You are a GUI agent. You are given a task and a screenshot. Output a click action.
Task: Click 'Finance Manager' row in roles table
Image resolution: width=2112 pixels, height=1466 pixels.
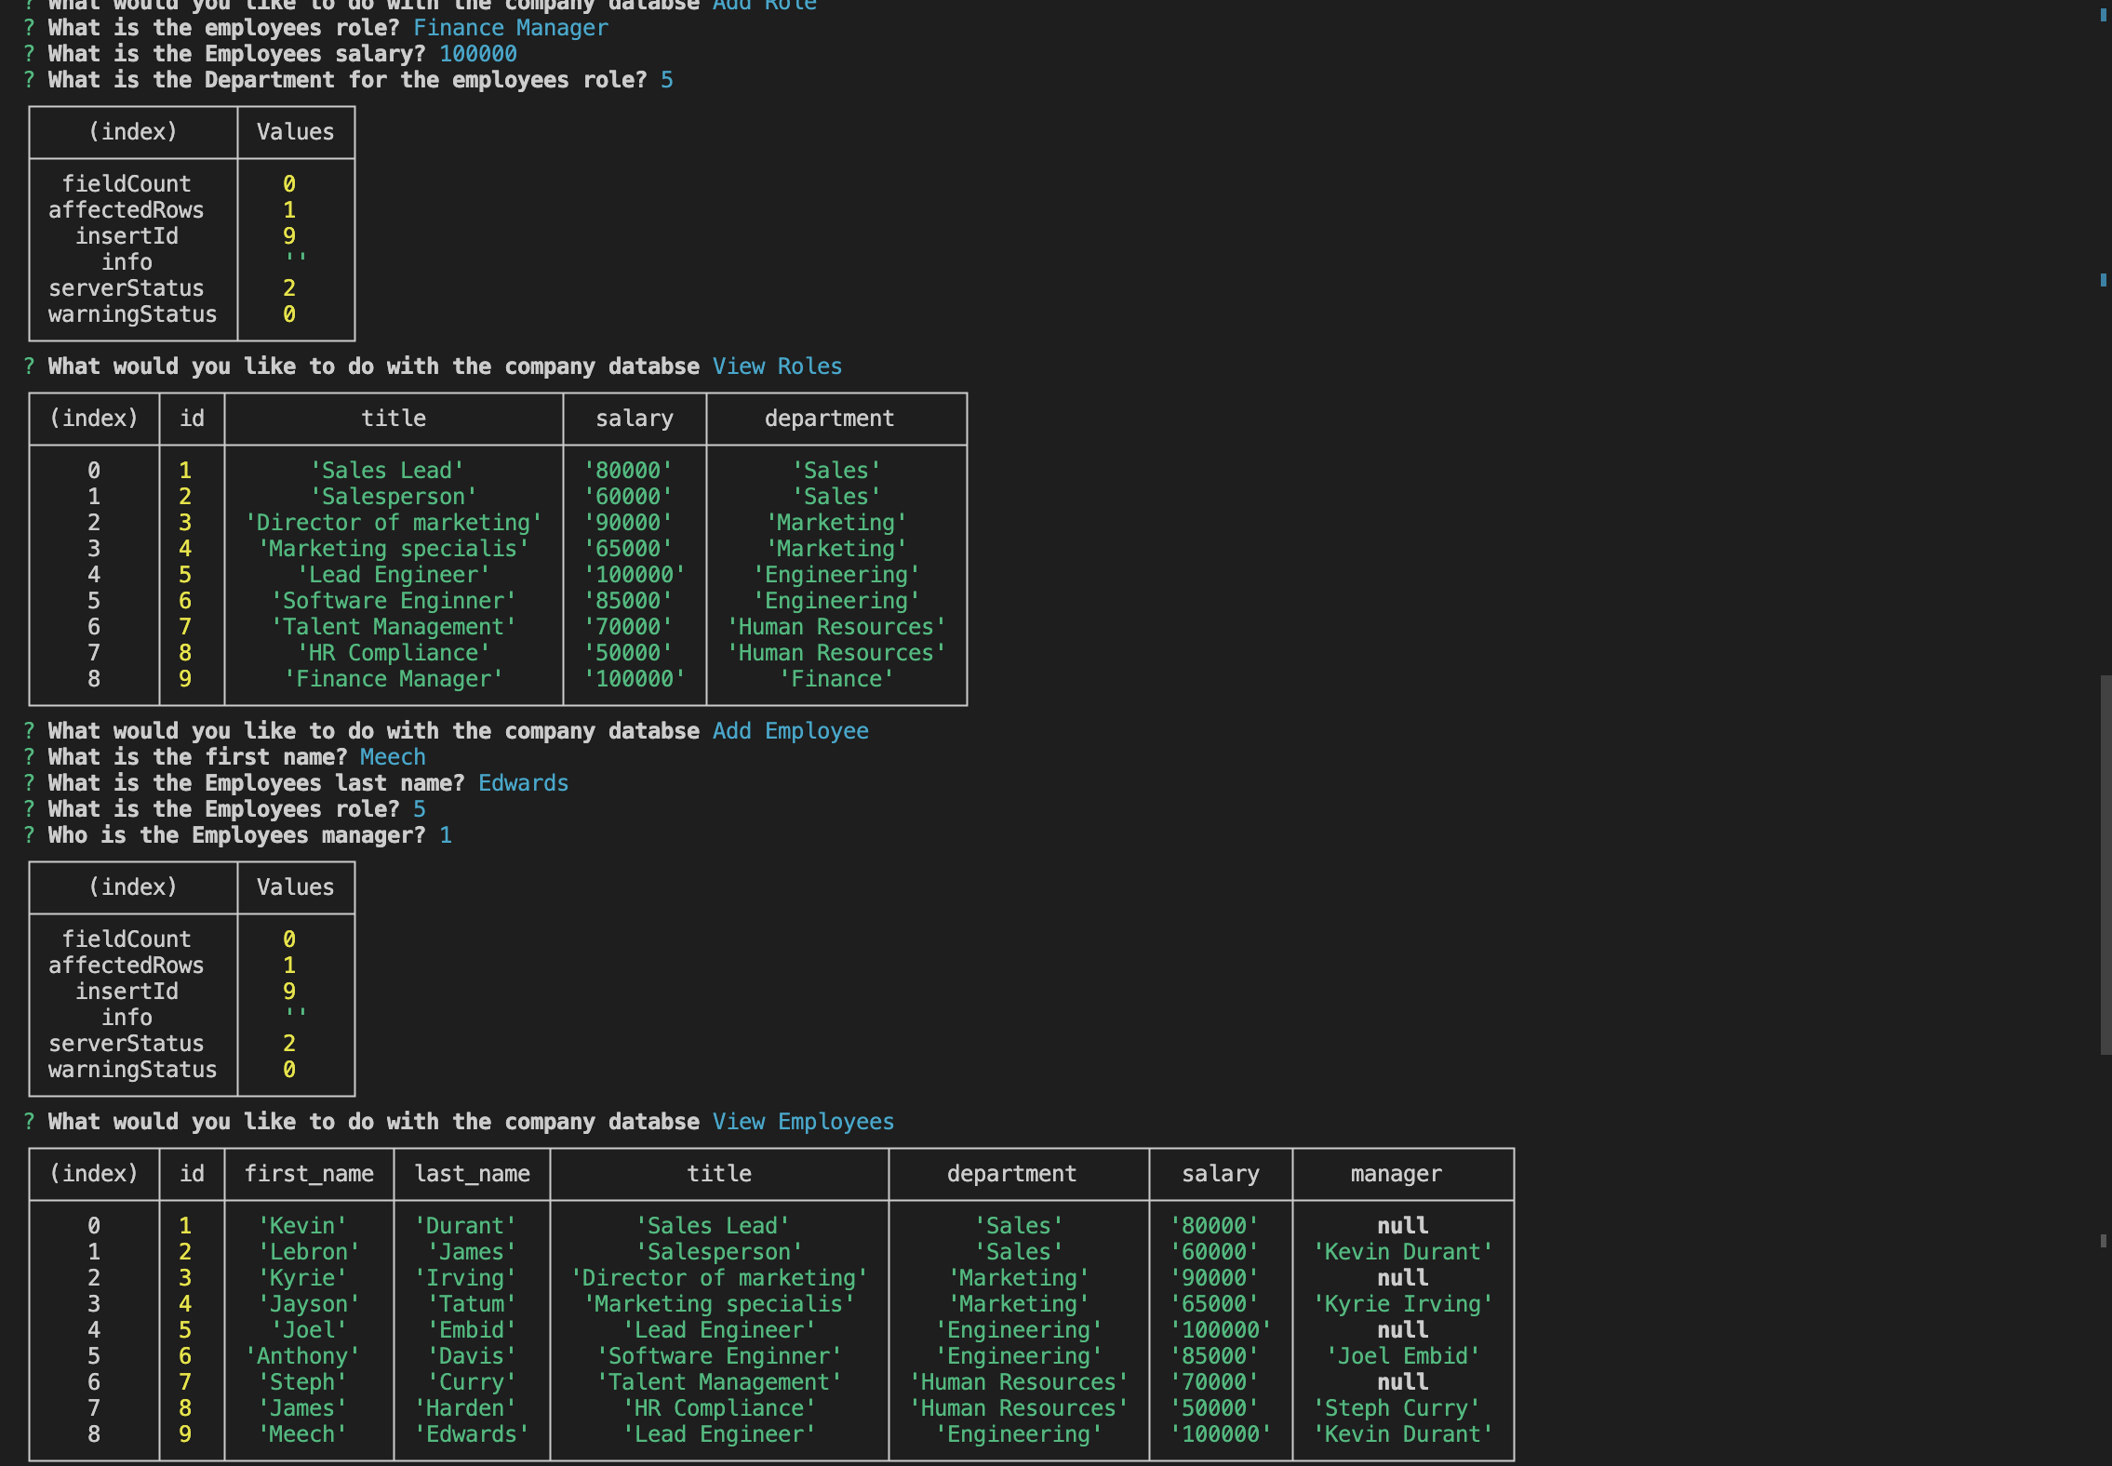(394, 679)
